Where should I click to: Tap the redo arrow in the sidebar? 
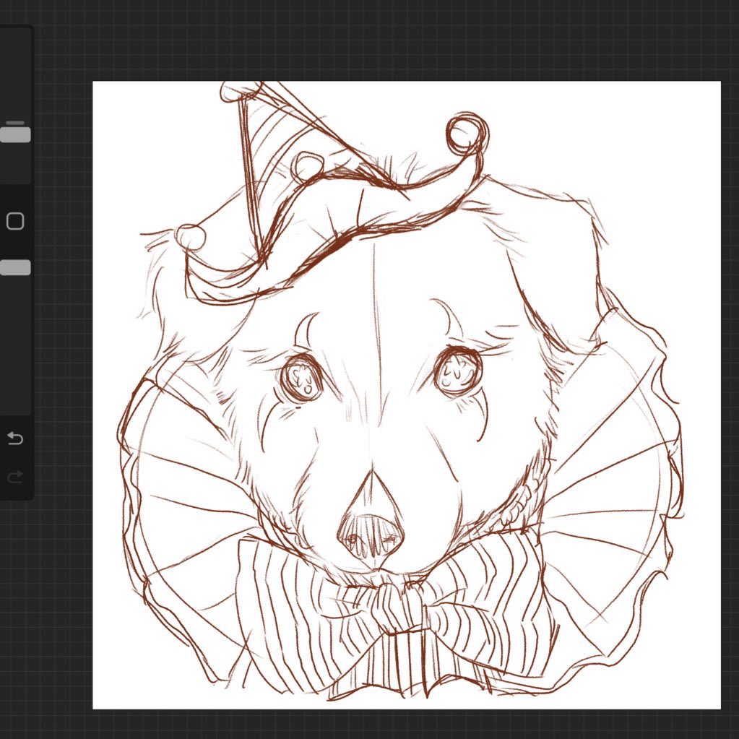point(15,477)
